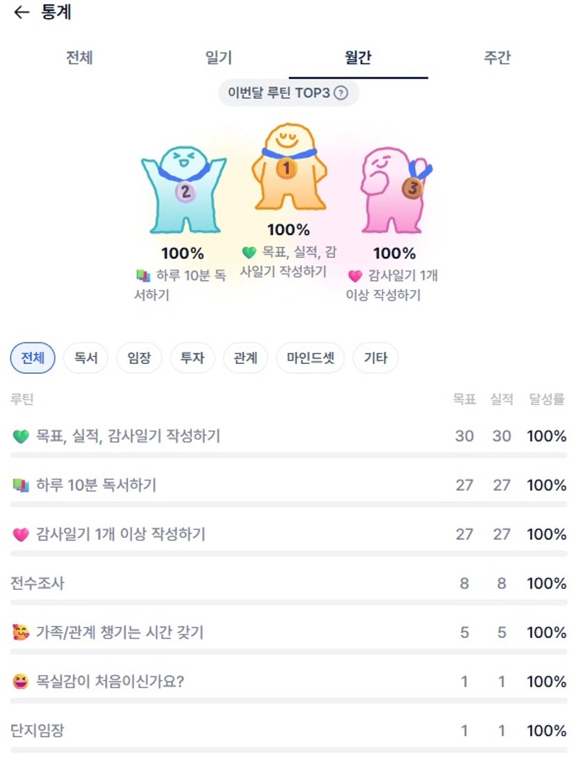The width and height of the screenshot is (576, 767).
Task: Open the 일기 tab
Action: 219,57
